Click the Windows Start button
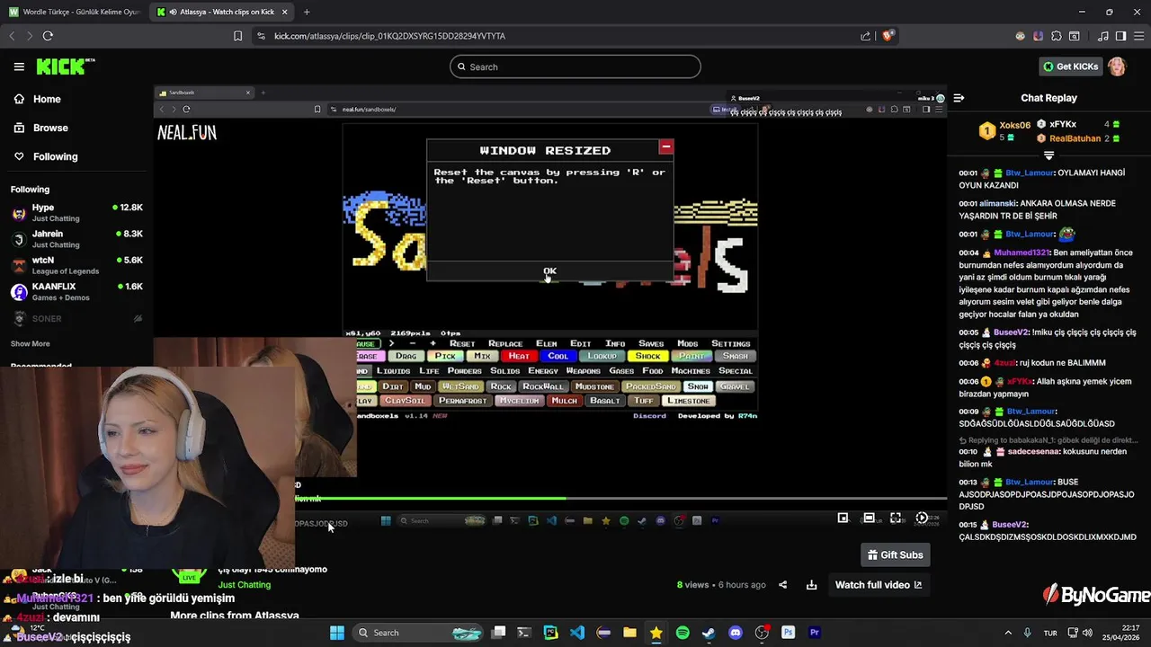 pos(337,633)
